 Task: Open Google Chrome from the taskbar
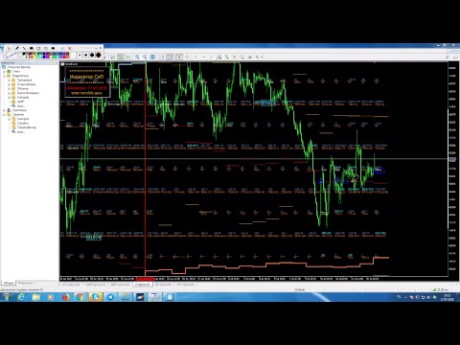click(x=80, y=297)
